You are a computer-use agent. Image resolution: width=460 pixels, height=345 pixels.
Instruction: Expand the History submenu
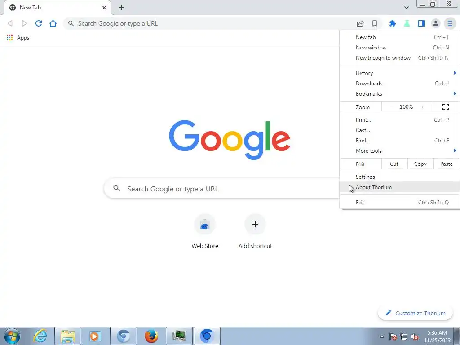[399, 73]
